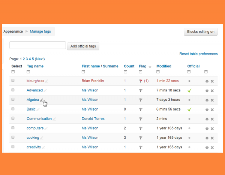
Task: Click the flag icon for computers tag
Action: pyautogui.click(x=141, y=129)
